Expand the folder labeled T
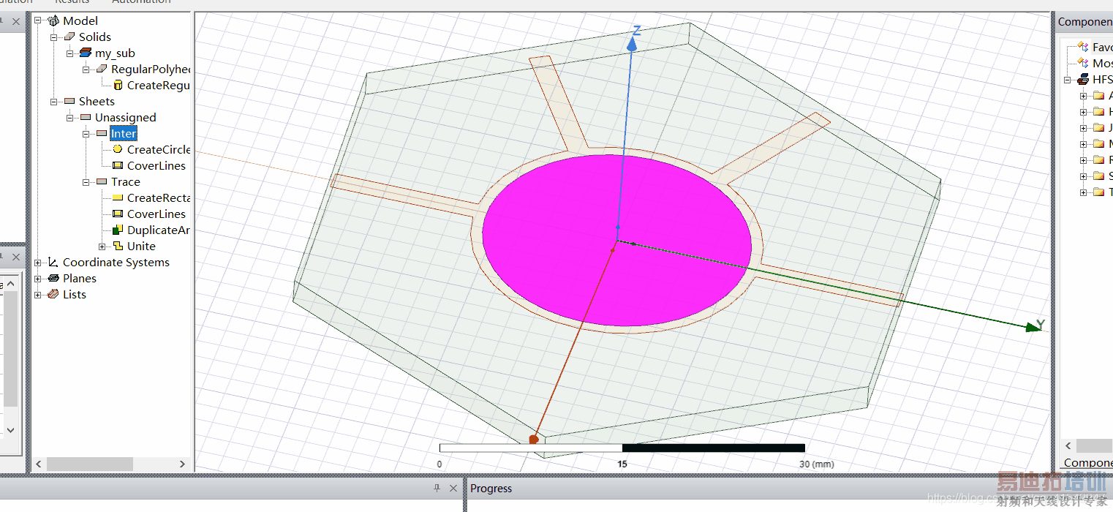 click(1084, 192)
